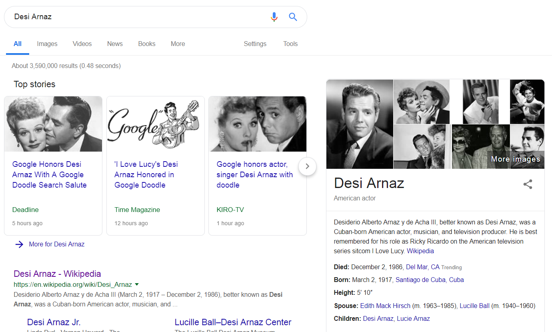Click the Cuba link in Born row
552x332 pixels.
pyautogui.click(x=456, y=280)
